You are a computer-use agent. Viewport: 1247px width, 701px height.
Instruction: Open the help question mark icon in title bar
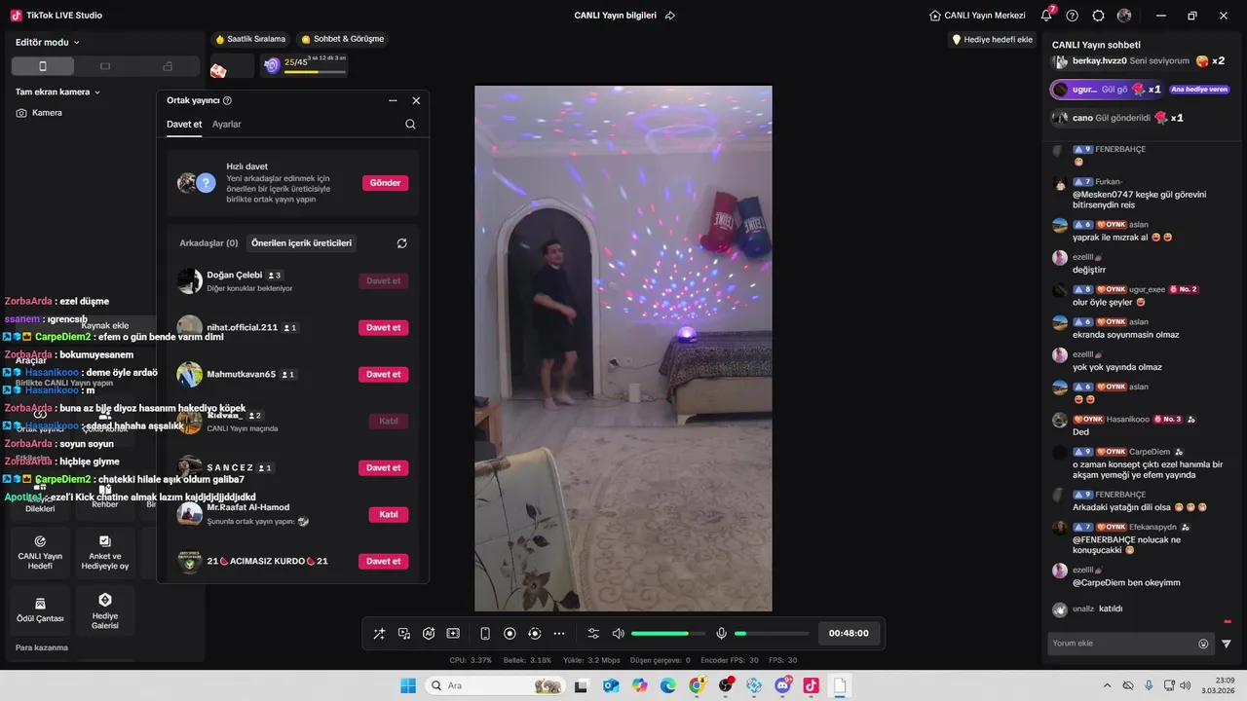coord(1073,16)
